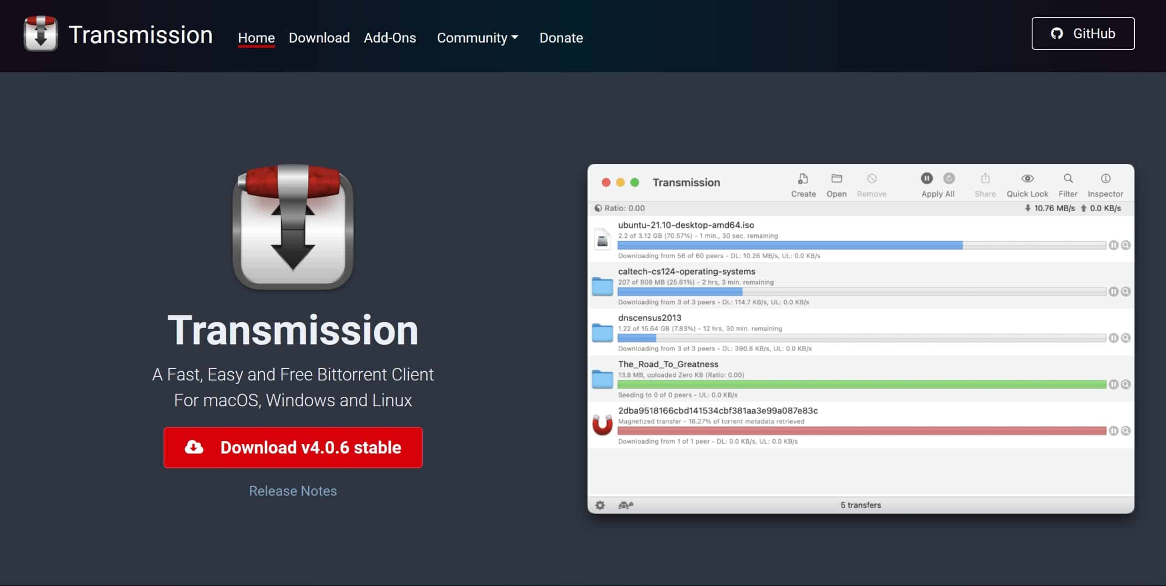Click the dnscensus2013 progress bar

862,338
